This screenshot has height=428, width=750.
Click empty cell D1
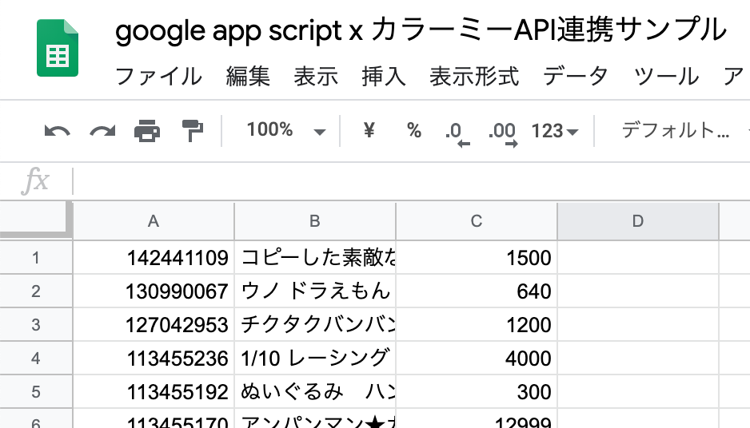[638, 257]
